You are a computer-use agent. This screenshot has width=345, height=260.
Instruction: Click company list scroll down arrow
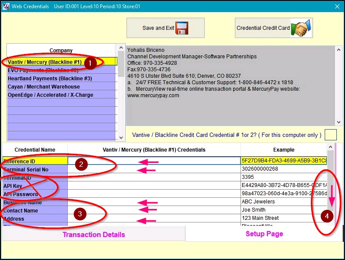click(121, 138)
